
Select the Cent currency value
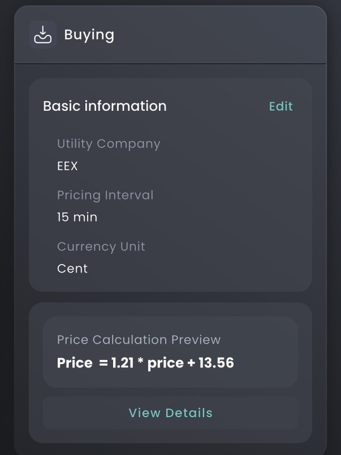point(72,268)
